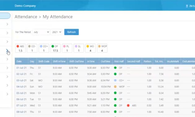Click the For The Period label

point(23,32)
